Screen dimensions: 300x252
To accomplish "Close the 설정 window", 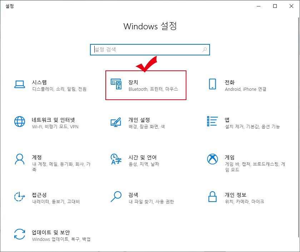I will coord(291,6).
